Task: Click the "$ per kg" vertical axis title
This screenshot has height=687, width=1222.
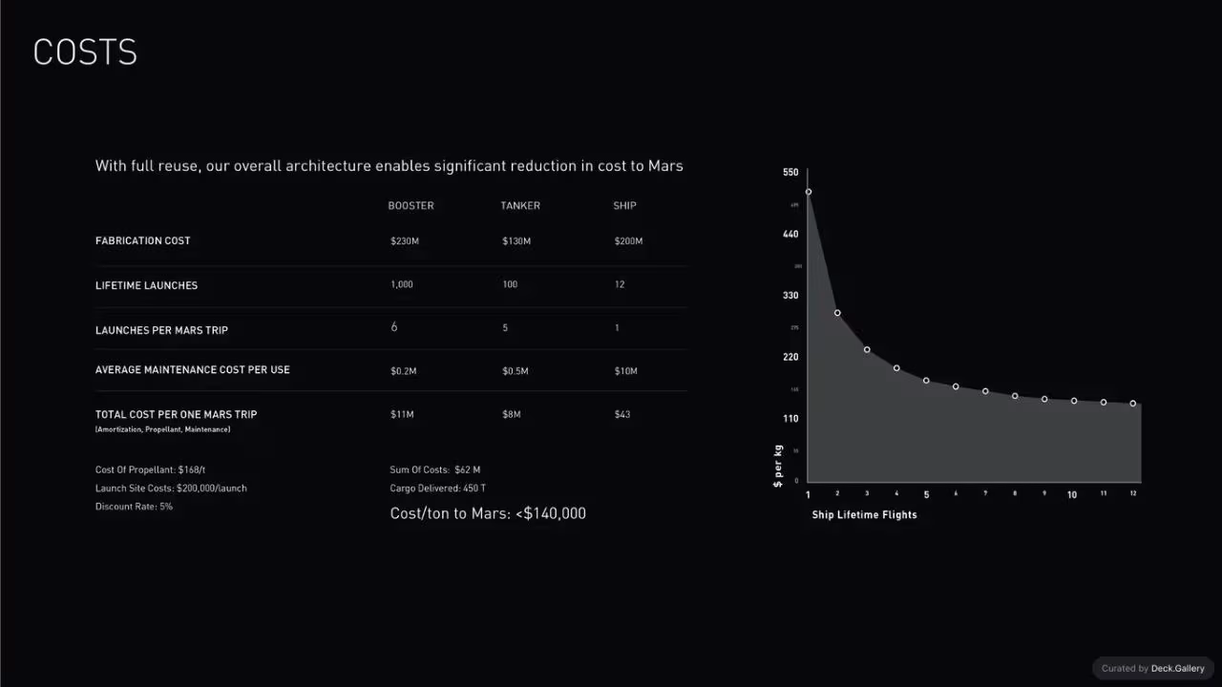Action: 778,466
